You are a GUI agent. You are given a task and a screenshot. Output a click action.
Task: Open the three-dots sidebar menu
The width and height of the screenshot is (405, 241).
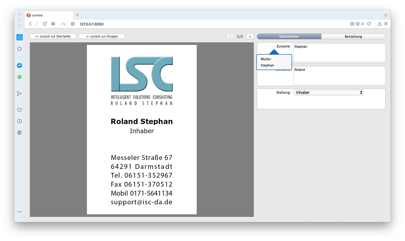pos(20,212)
